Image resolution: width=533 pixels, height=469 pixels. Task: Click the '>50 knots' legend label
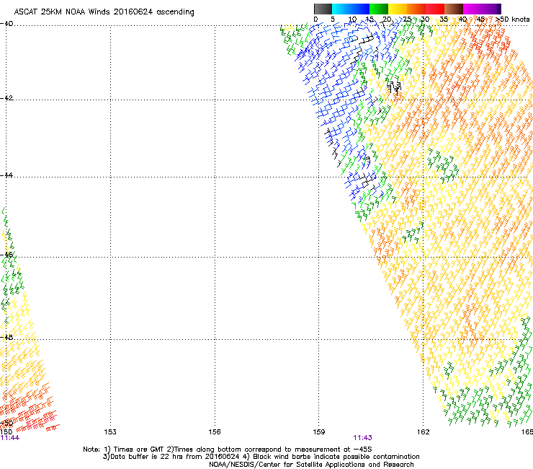click(x=512, y=19)
